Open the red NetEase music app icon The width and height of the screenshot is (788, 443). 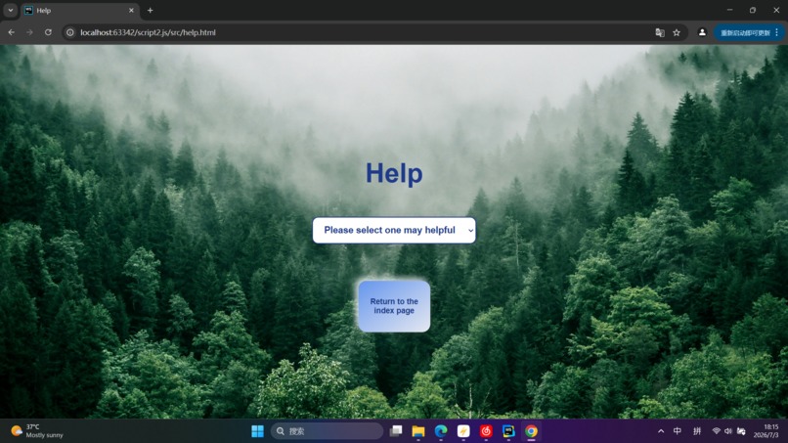point(486,431)
